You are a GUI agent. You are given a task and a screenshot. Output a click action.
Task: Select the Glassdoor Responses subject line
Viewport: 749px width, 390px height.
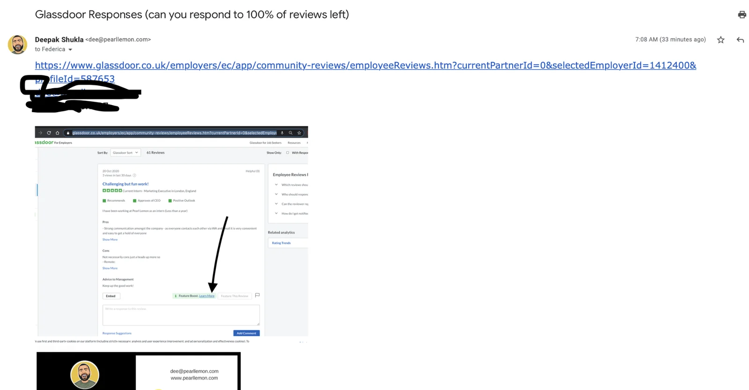click(192, 14)
